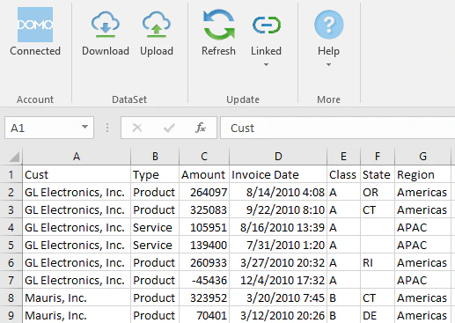Select row 5 header

pos(11,245)
